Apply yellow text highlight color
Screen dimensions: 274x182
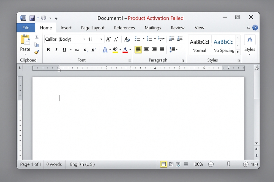115,50
